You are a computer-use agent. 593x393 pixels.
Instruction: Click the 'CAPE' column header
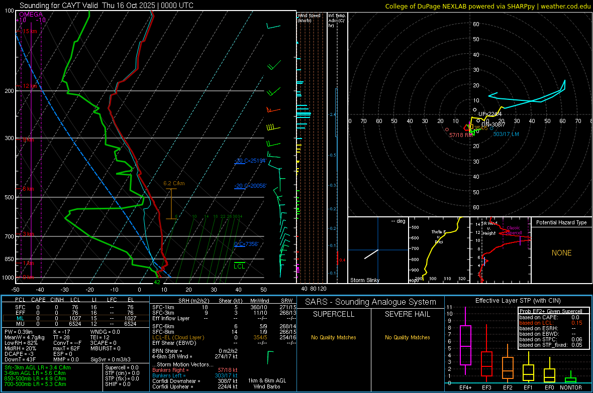pyautogui.click(x=38, y=300)
